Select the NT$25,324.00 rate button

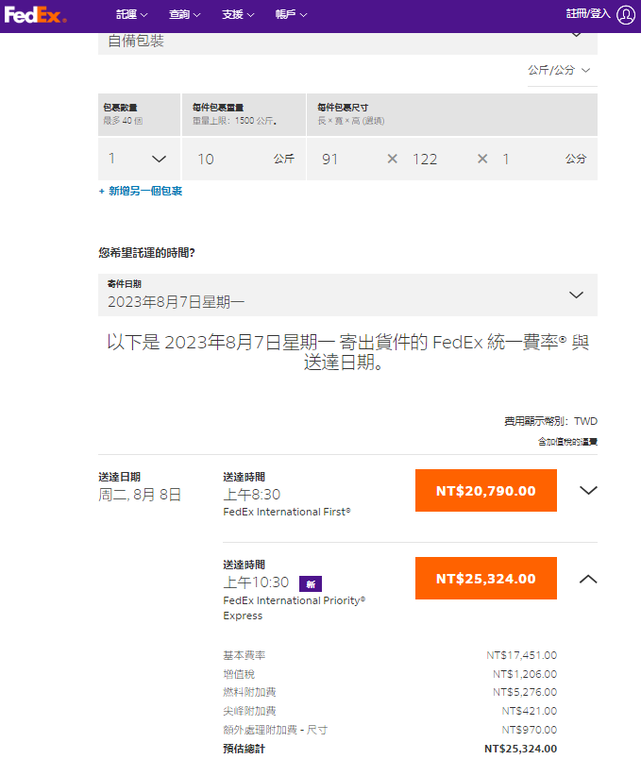485,578
